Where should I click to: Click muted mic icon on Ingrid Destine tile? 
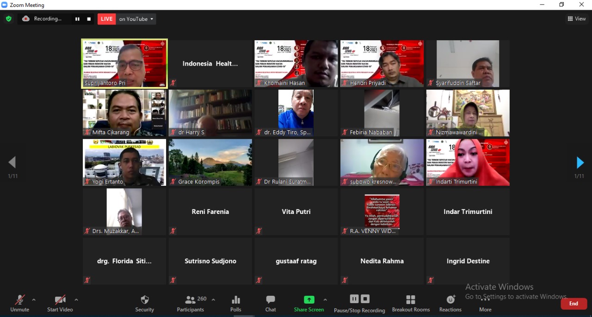431,280
